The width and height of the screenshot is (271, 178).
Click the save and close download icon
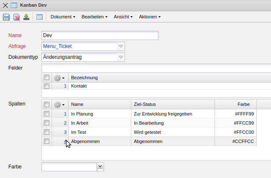(x=26, y=17)
